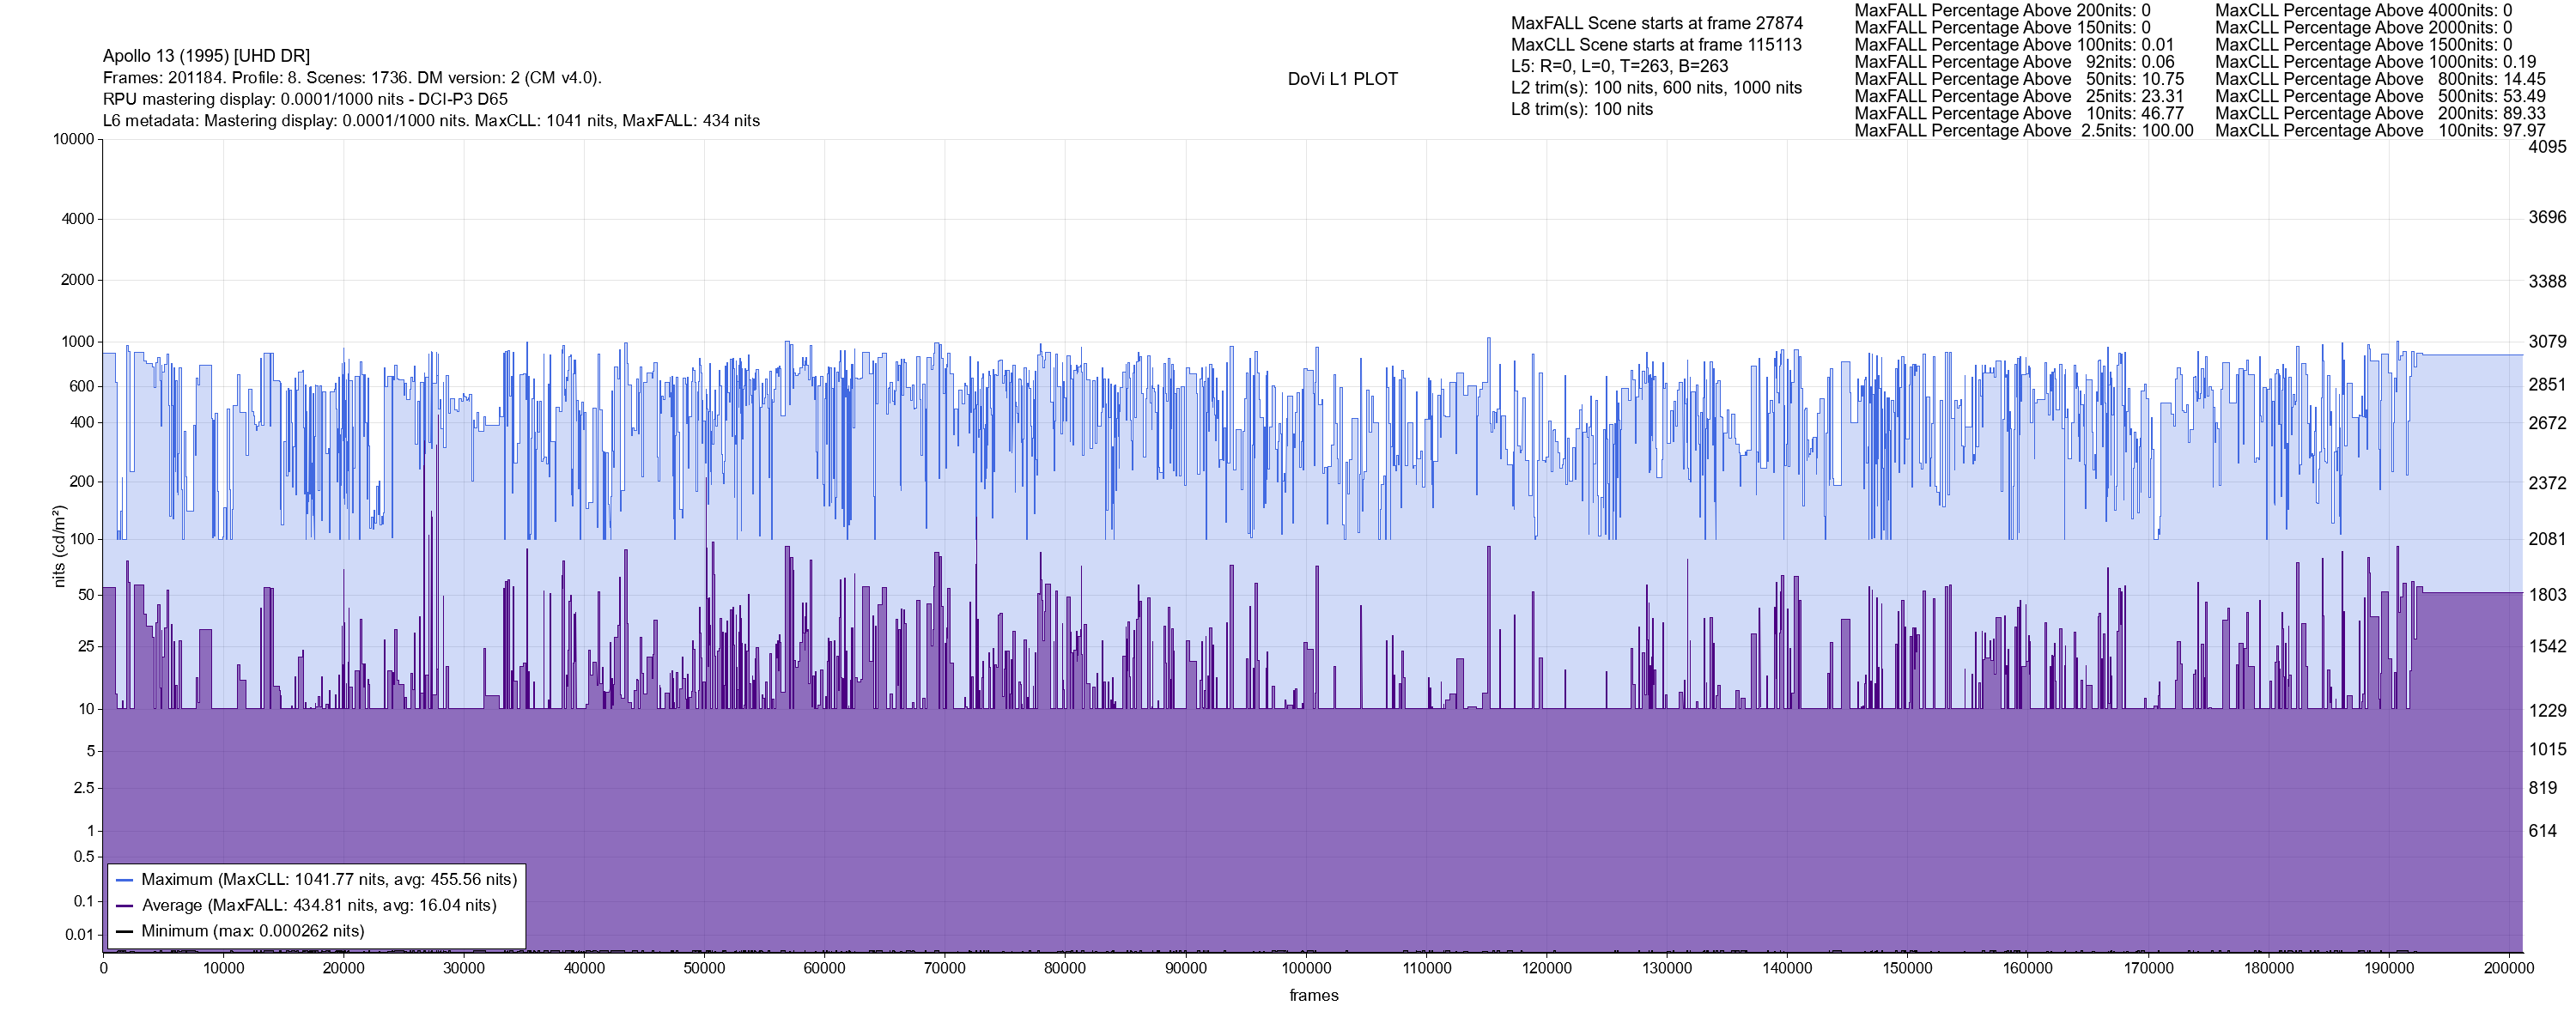The width and height of the screenshot is (2576, 1030).
Task: Click the blue Maximum legend line swatch
Action: (x=125, y=880)
